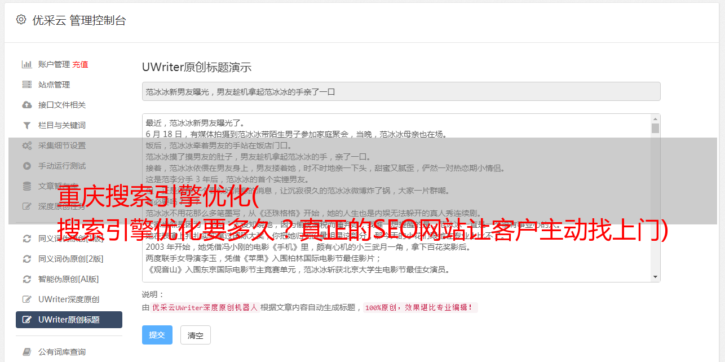
Task: Click the scrollbar up arrow in article textarea
Action: tap(655, 119)
